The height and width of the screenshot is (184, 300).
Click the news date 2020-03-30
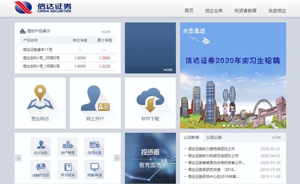[270, 163]
